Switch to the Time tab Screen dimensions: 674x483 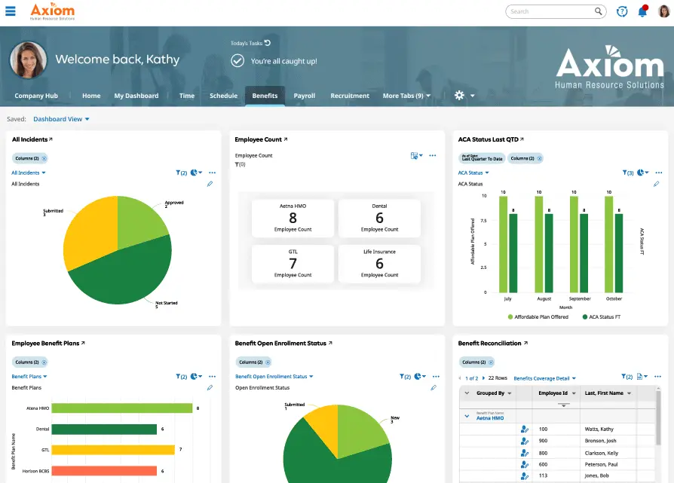pyautogui.click(x=186, y=96)
